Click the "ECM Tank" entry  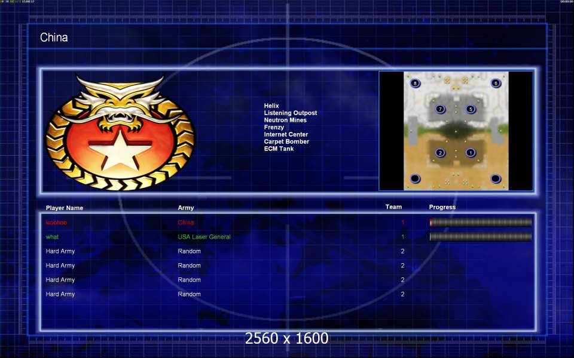coord(279,149)
